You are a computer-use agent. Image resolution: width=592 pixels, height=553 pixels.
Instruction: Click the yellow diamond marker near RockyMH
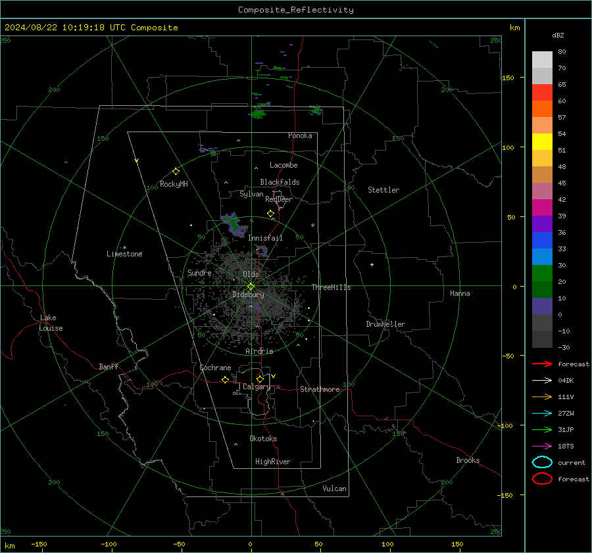176,172
